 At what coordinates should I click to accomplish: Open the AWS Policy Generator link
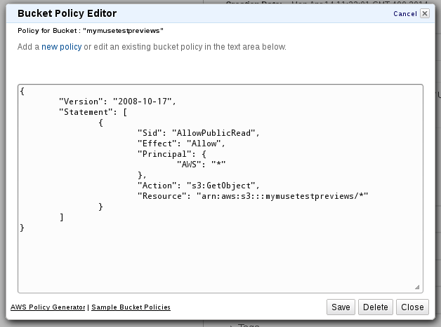click(48, 307)
